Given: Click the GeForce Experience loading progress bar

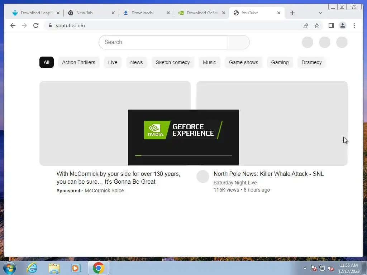Looking at the screenshot, I should coord(183,155).
